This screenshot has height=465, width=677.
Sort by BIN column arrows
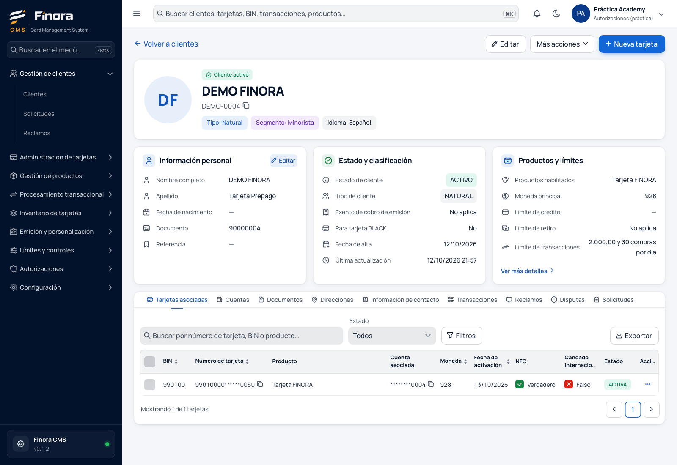176,361
